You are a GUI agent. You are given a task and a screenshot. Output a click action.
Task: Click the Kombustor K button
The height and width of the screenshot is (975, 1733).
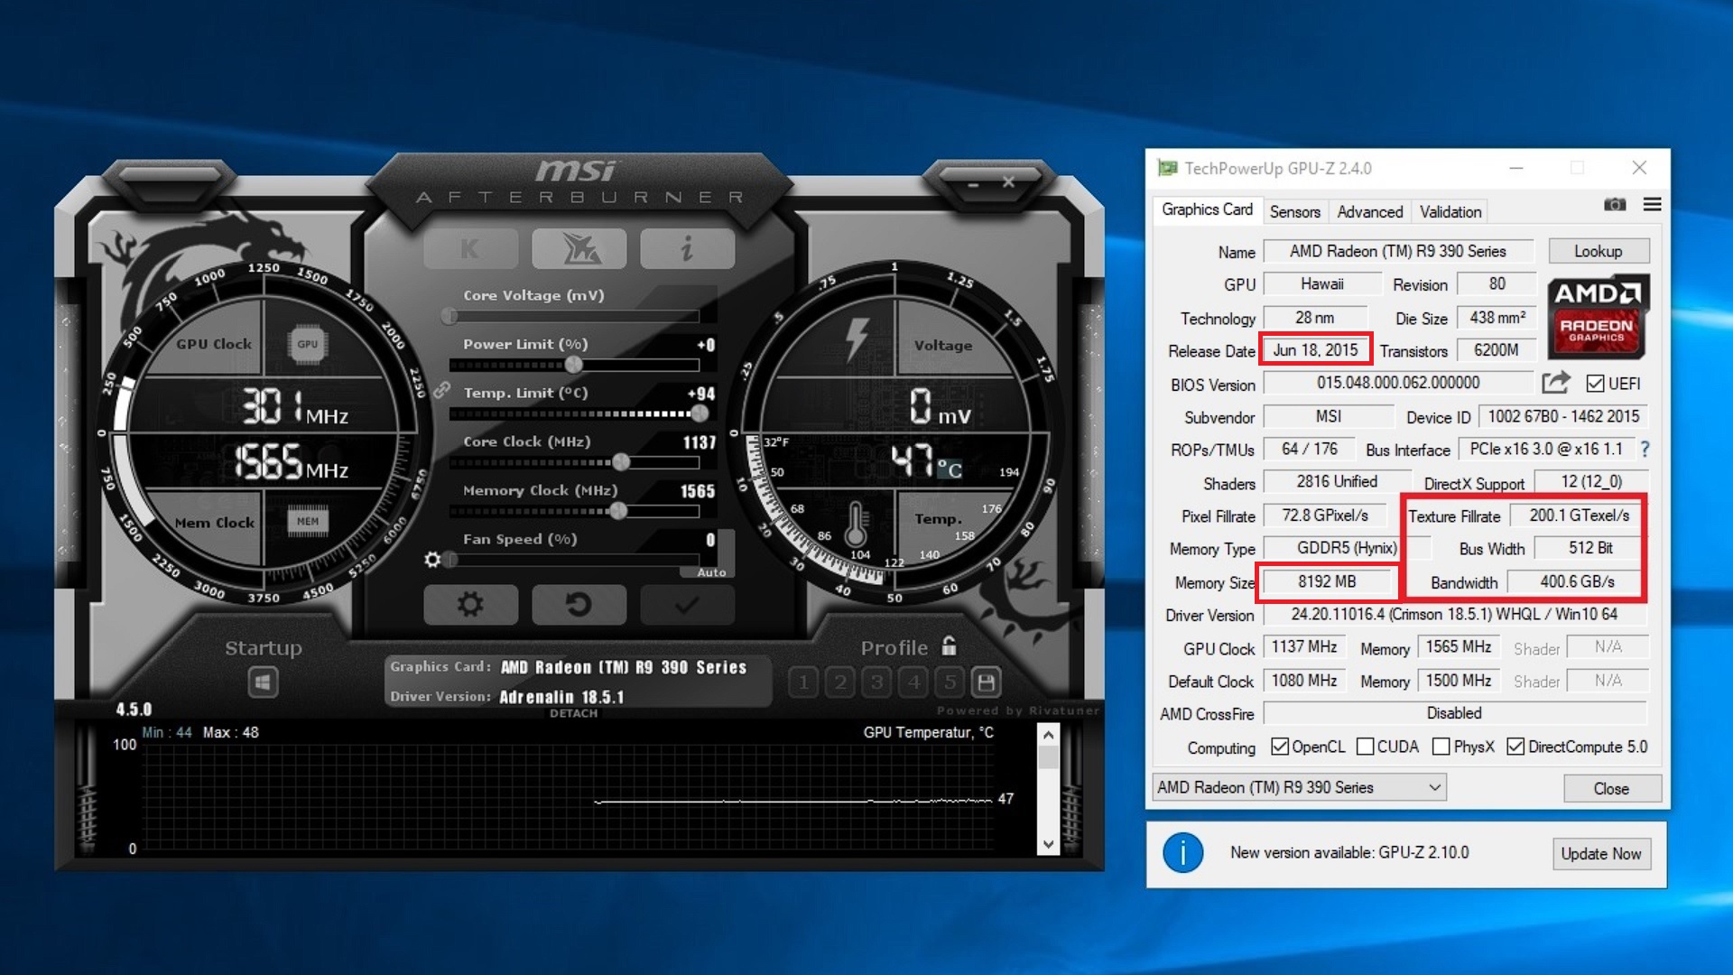click(470, 249)
